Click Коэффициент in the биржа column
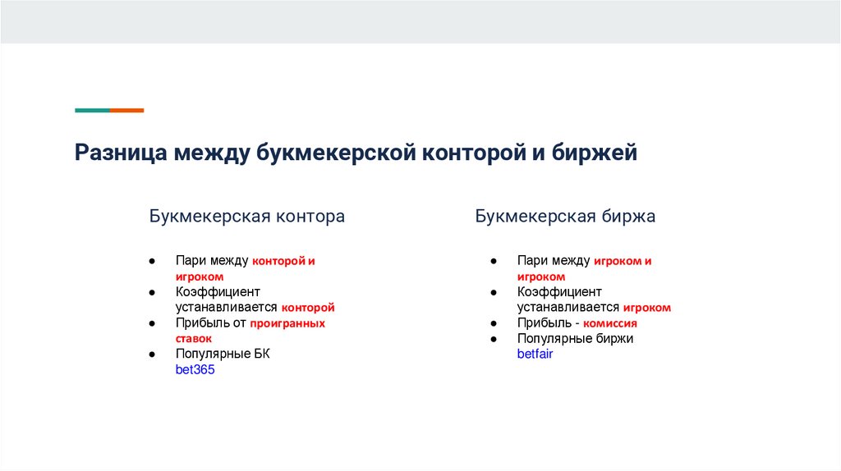Image resolution: width=841 pixels, height=471 pixels. pos(559,292)
